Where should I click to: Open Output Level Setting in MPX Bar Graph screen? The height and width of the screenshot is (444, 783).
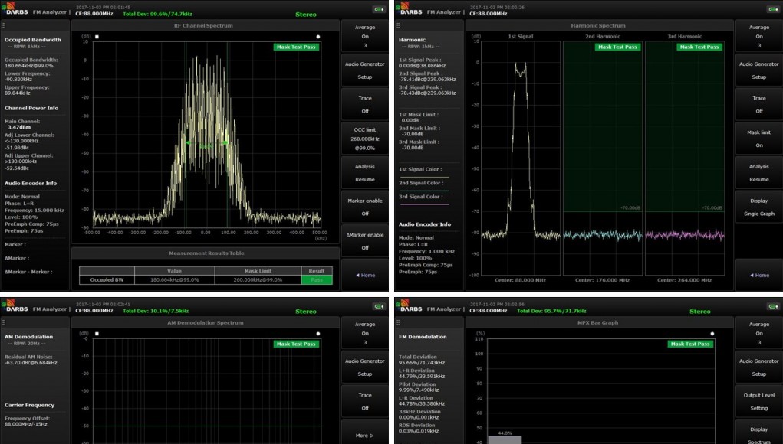coord(758,401)
